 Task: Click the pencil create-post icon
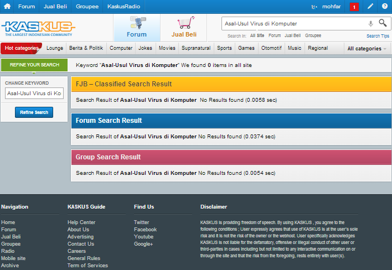pos(370,6)
